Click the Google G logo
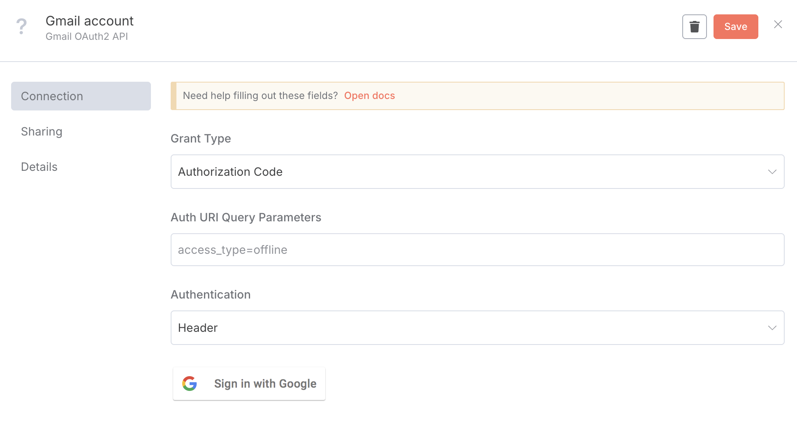Image resolution: width=797 pixels, height=432 pixels. [x=190, y=384]
